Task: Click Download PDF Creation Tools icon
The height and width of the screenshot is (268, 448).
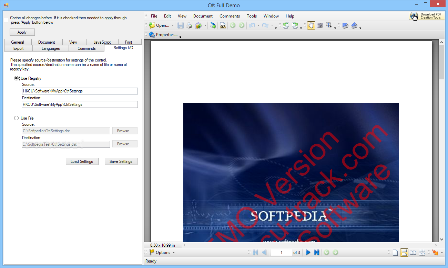Action: pos(427,16)
